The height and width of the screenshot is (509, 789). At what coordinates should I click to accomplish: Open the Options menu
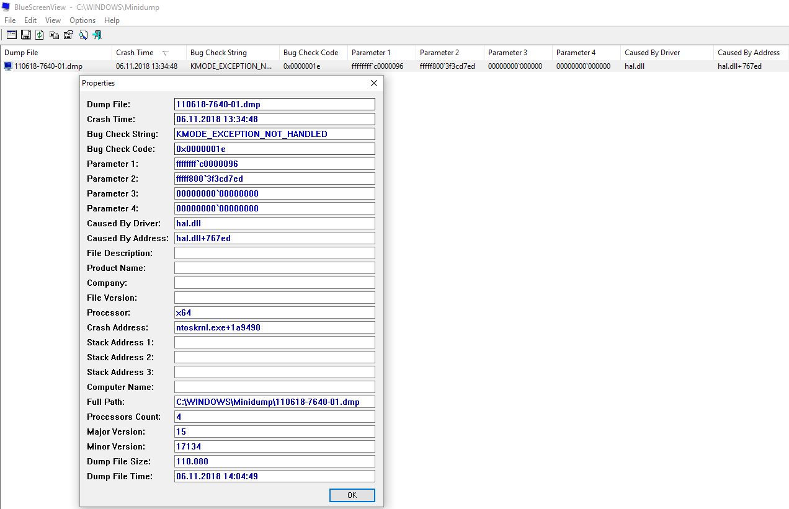82,20
